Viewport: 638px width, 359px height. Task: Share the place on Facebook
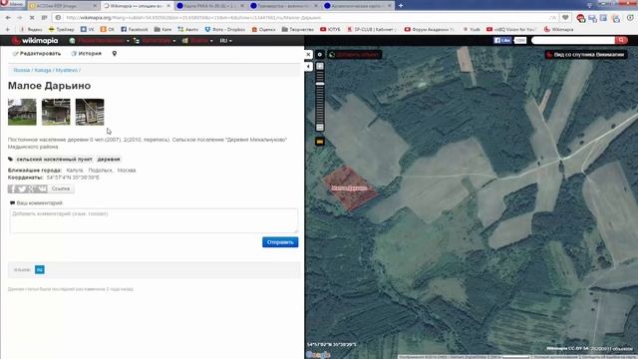[x=13, y=188]
